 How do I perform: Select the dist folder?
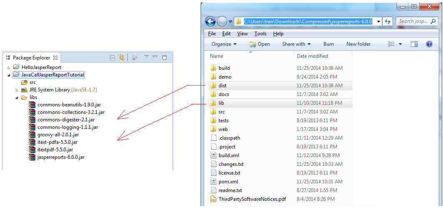click(281, 85)
